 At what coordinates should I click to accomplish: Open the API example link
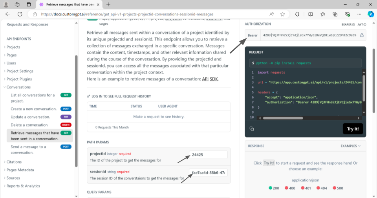[x=205, y=79]
